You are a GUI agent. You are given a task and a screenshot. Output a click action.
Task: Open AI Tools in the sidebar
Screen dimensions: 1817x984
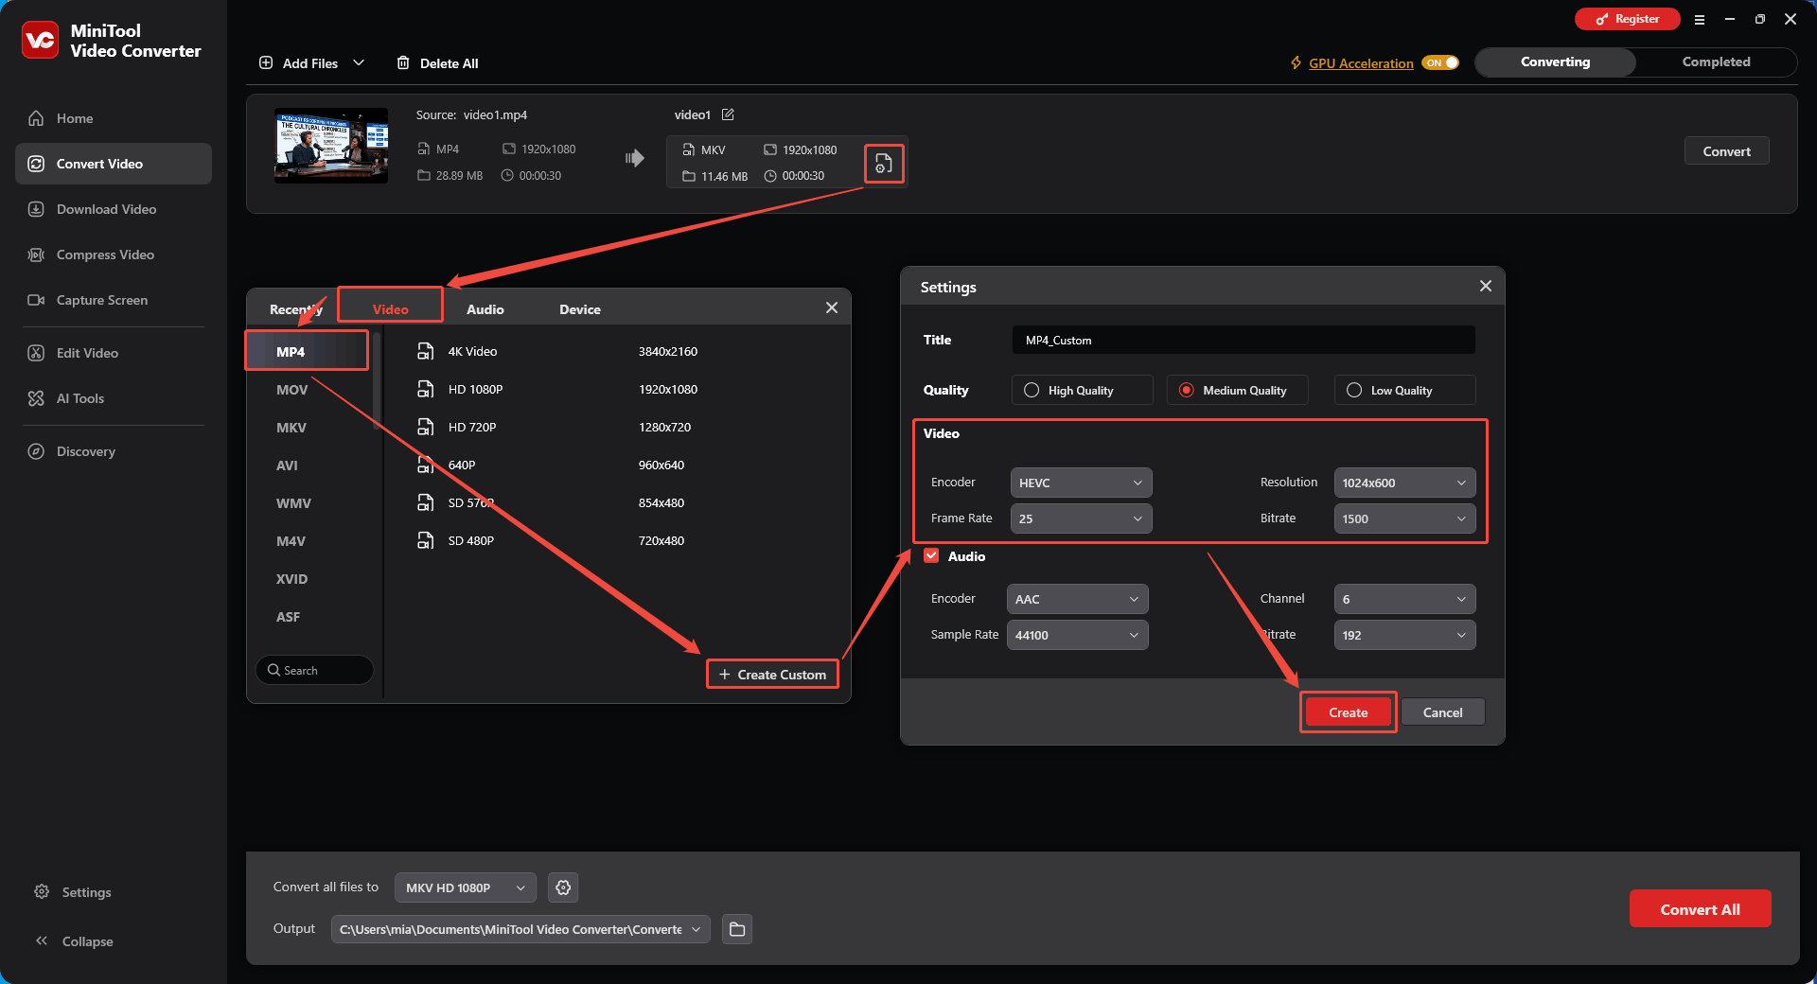(114, 398)
